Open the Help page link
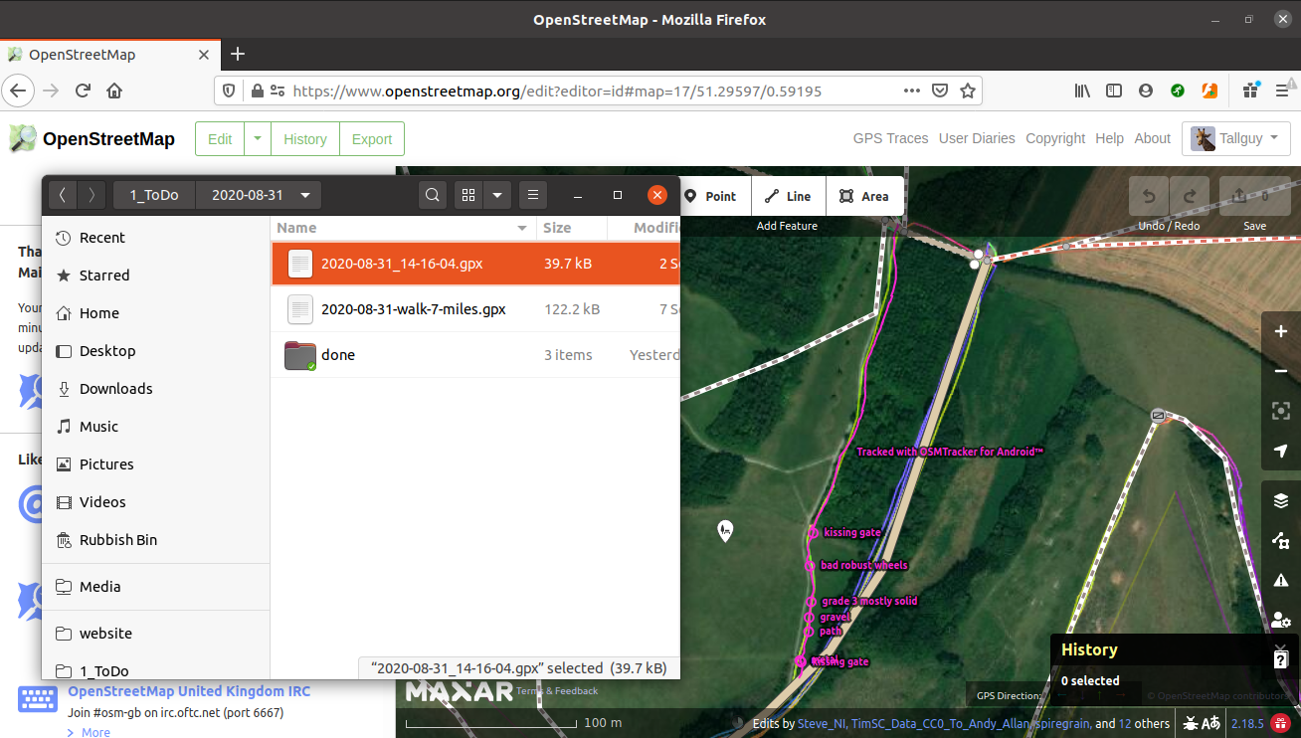The height and width of the screenshot is (738, 1301). point(1109,138)
